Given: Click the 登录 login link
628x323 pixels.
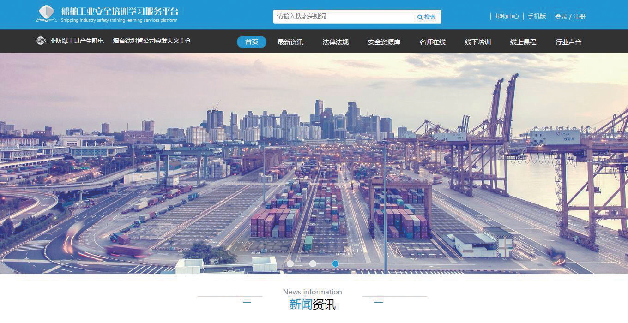Looking at the screenshot, I should point(561,17).
